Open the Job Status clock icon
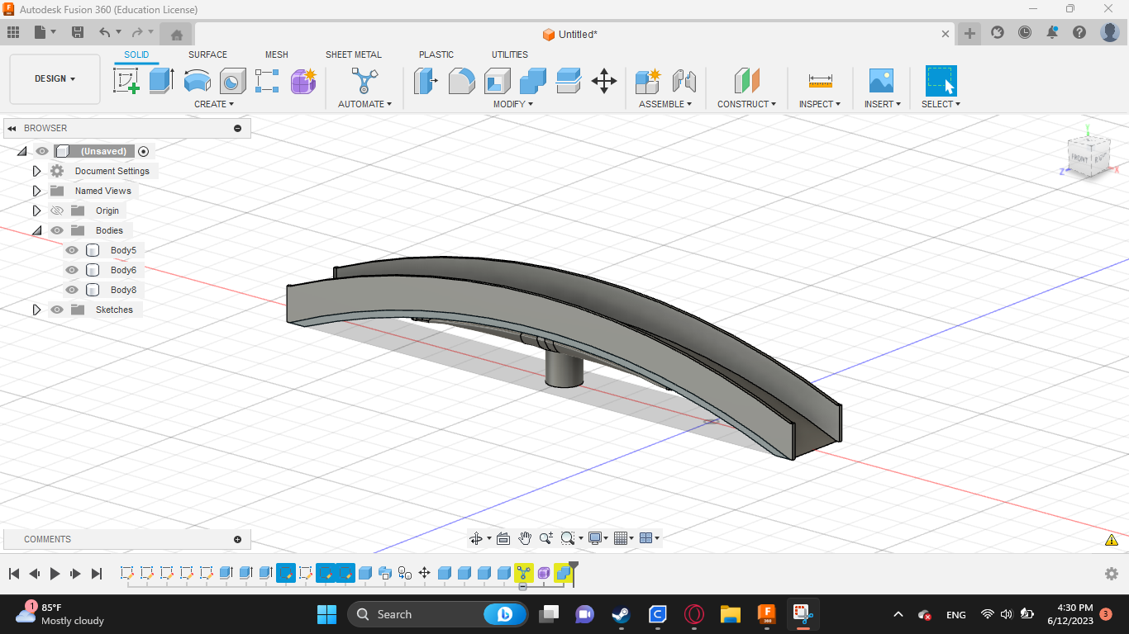Image resolution: width=1129 pixels, height=634 pixels. [x=1025, y=32]
